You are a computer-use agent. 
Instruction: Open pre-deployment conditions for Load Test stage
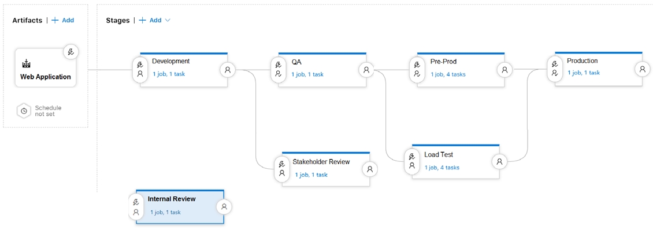(x=412, y=161)
